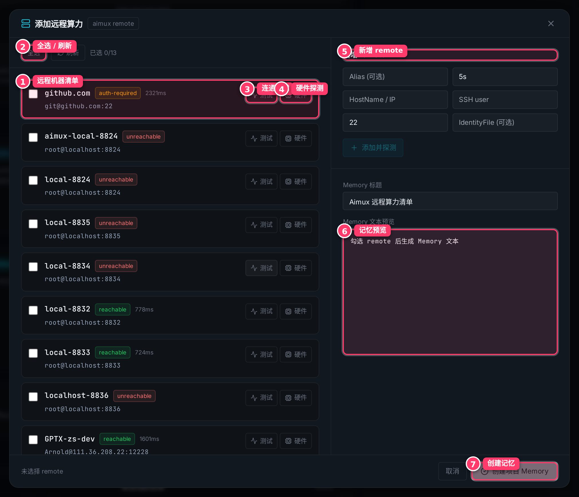Probe hardware for GPTX-zs-dev

(x=296, y=441)
